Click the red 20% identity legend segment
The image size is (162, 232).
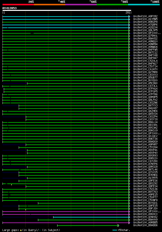(18, 5)
